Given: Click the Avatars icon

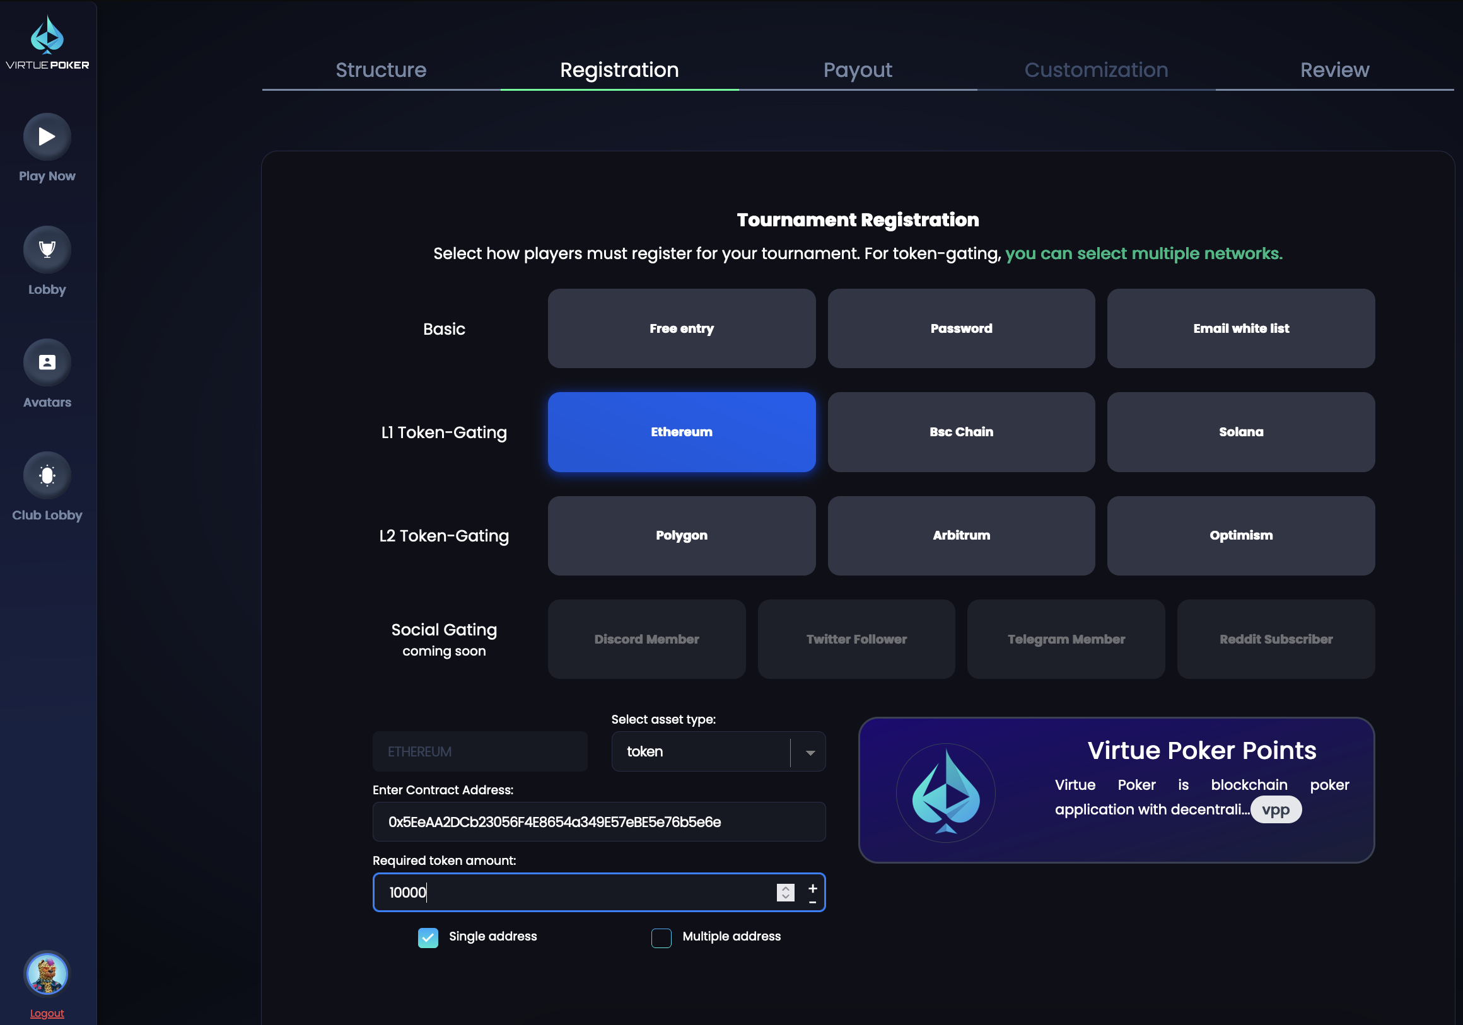Looking at the screenshot, I should 47,362.
